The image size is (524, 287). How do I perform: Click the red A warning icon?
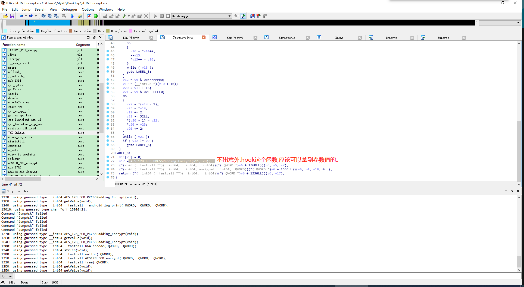pos(89,16)
